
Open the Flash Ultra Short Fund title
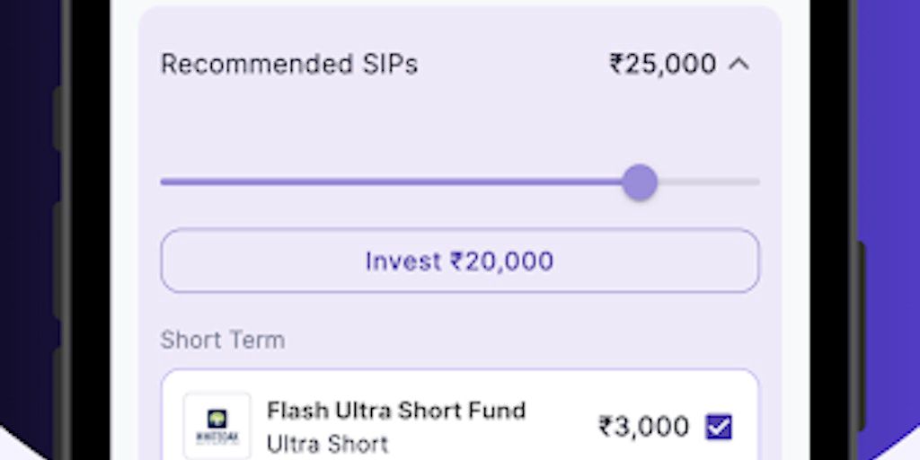pos(395,411)
